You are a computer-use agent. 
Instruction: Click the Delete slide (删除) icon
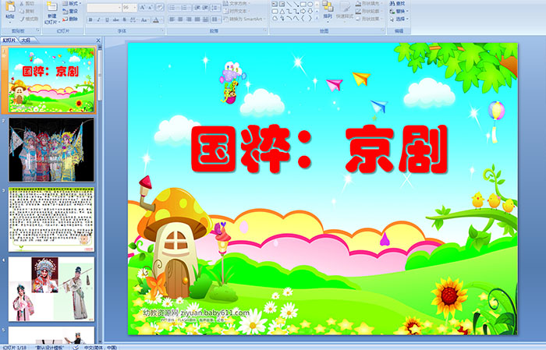pos(73,19)
